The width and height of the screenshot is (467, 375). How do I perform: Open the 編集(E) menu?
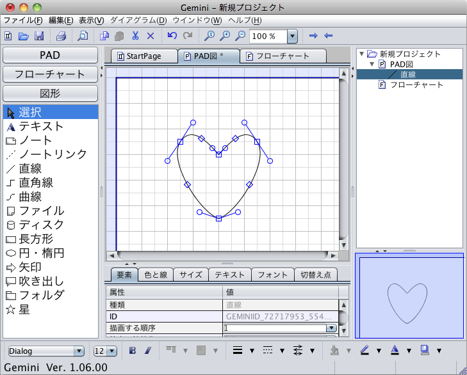pos(61,20)
